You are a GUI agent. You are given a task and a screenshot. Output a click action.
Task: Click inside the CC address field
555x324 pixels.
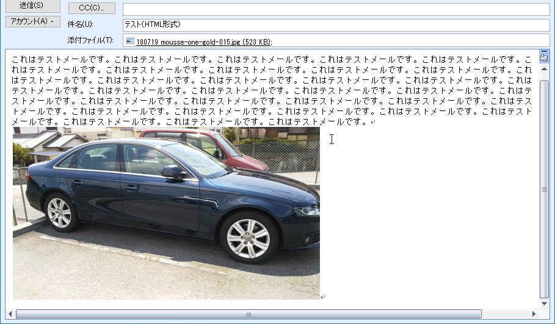pos(336,9)
